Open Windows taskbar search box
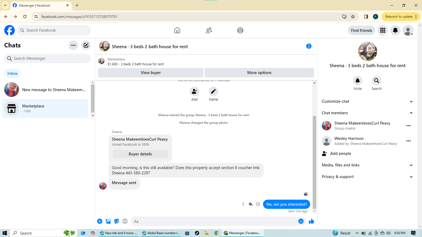The height and width of the screenshot is (237, 422). click(x=44, y=233)
